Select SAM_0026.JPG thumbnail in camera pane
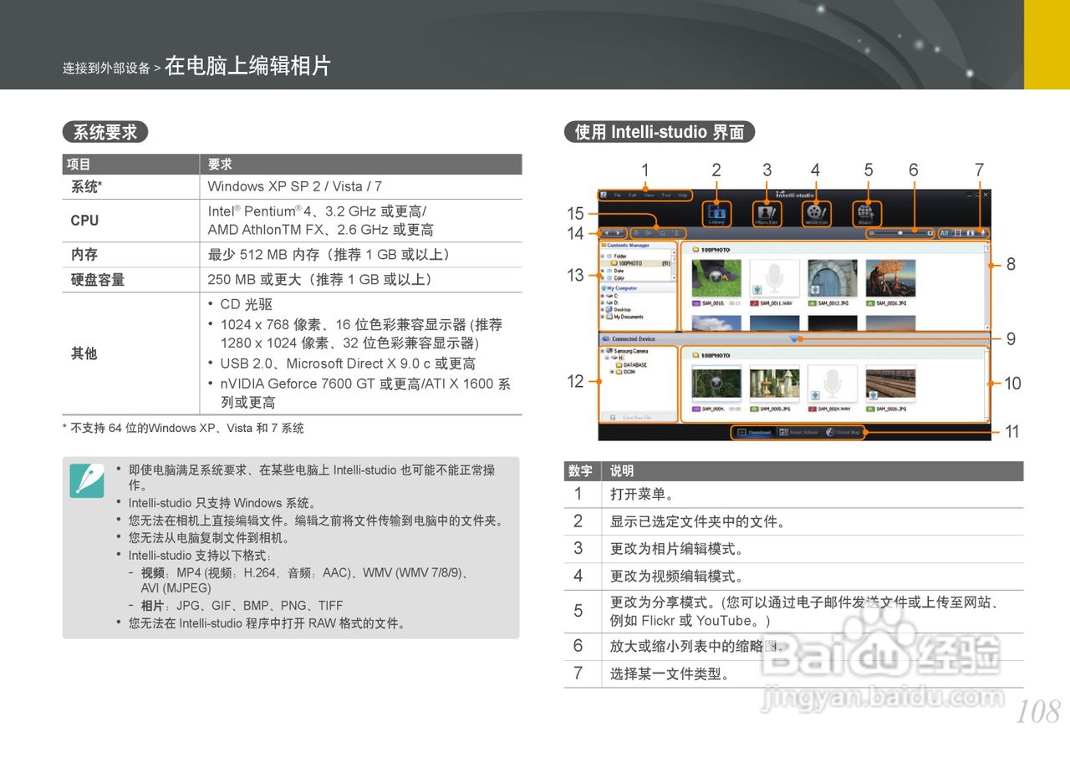This screenshot has height=757, width=1070. 890,383
